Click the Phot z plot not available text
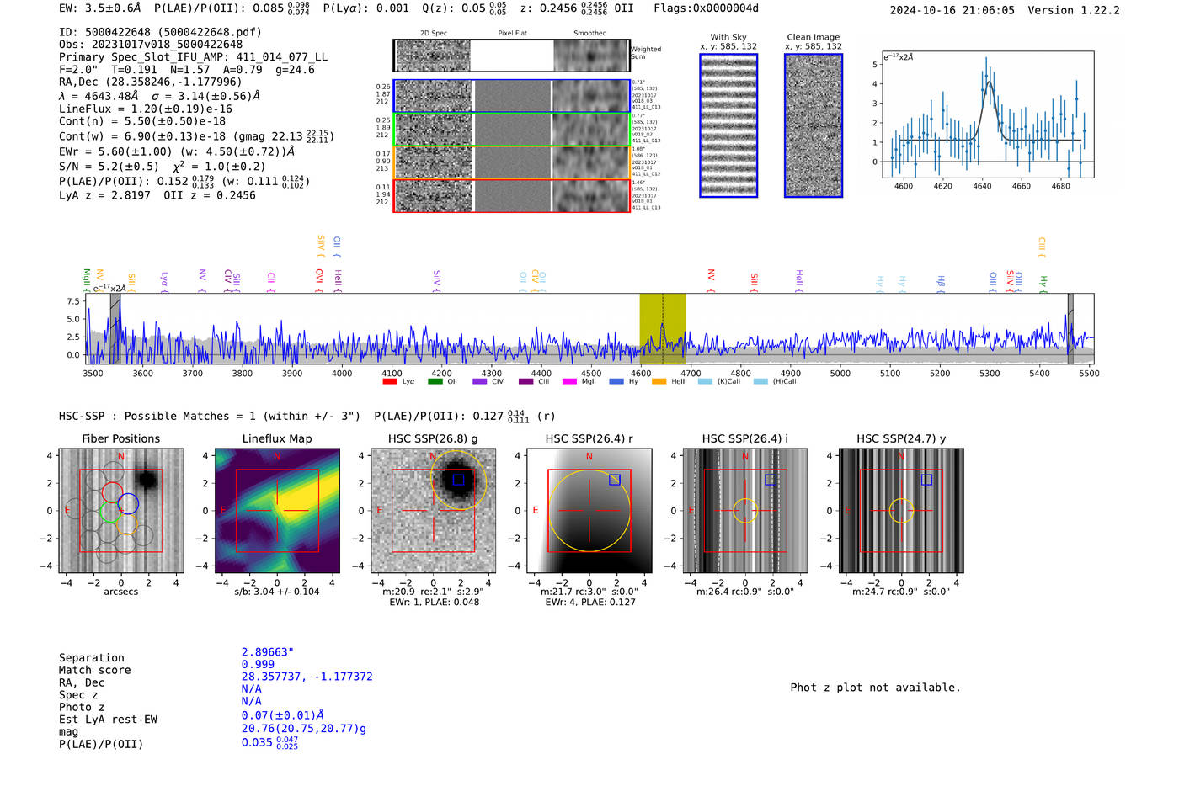 [x=875, y=688]
